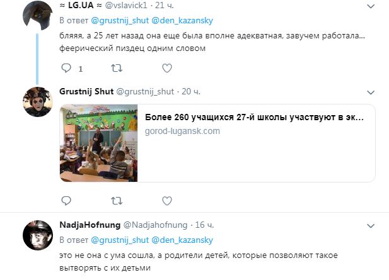Retweet Grustnij Shut's link tweet
Viewport: 389px width, 280px height.
(117, 201)
